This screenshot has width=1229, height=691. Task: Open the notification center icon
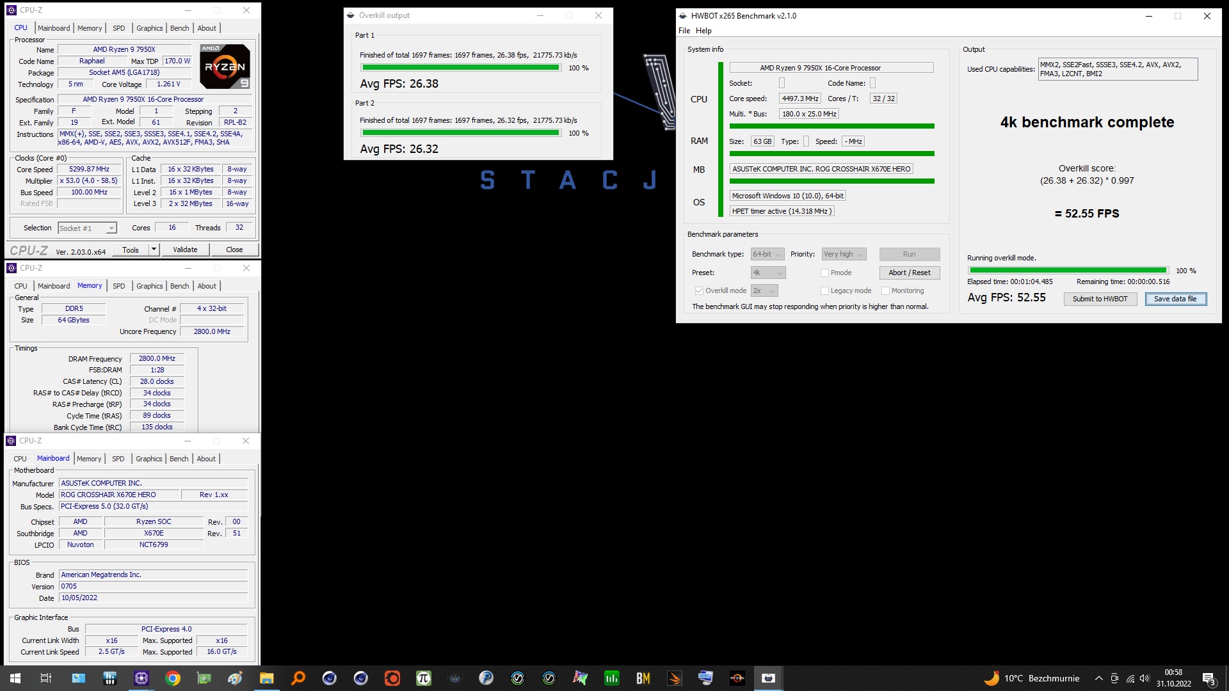[x=1209, y=678]
